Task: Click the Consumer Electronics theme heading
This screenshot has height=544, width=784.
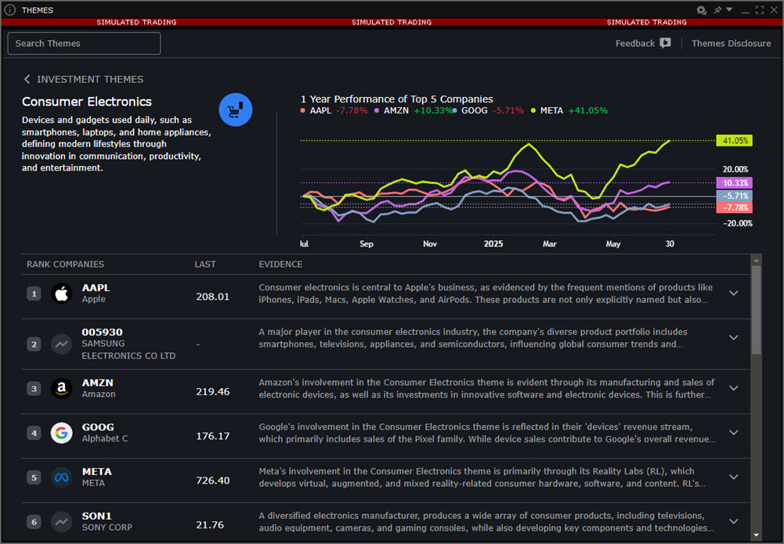Action: [x=86, y=102]
